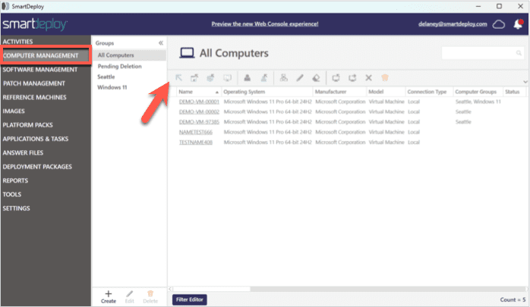The image size is (530, 307).
Task: Click the diagonal arrow deploy icon in toolbar
Action: click(x=178, y=78)
